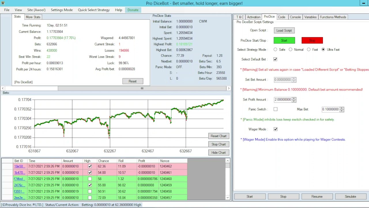This screenshot has width=369, height=208.
Task: Click the left arrow of the stats horizontal scrollbar
Action: [3, 88]
